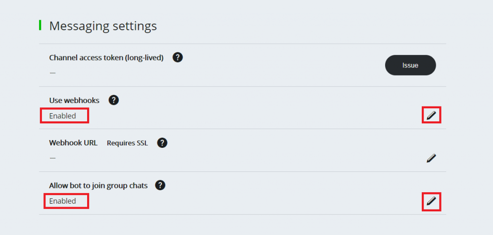Click the green bar beside Messaging settings

coord(40,25)
